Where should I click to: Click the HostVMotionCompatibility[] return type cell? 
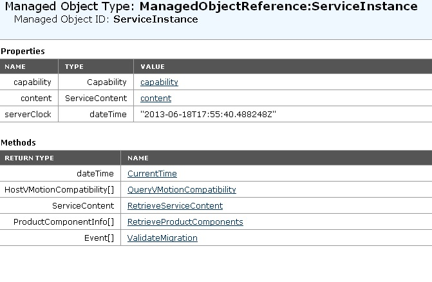[x=59, y=190]
